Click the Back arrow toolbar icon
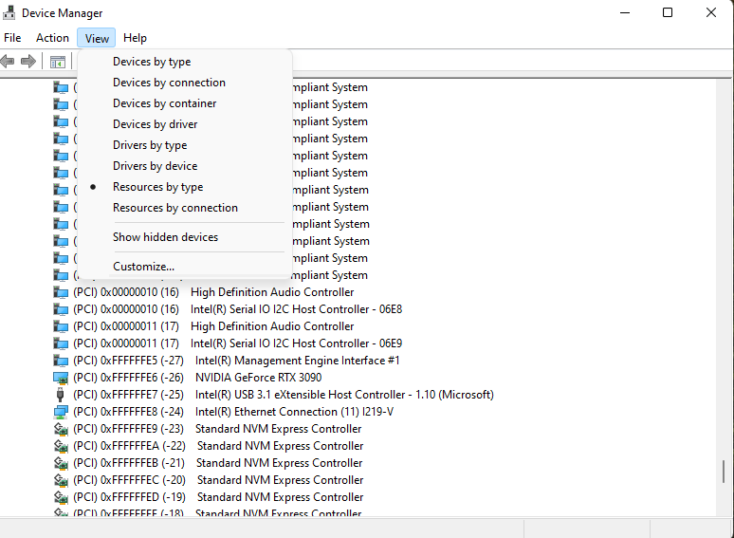The height and width of the screenshot is (538, 734). click(x=8, y=61)
